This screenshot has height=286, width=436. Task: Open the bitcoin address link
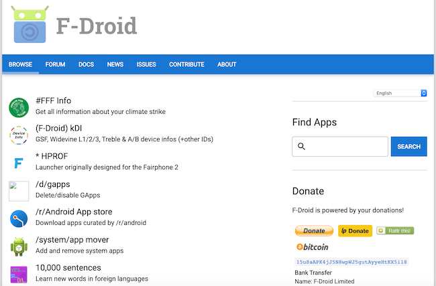pyautogui.click(x=351, y=262)
